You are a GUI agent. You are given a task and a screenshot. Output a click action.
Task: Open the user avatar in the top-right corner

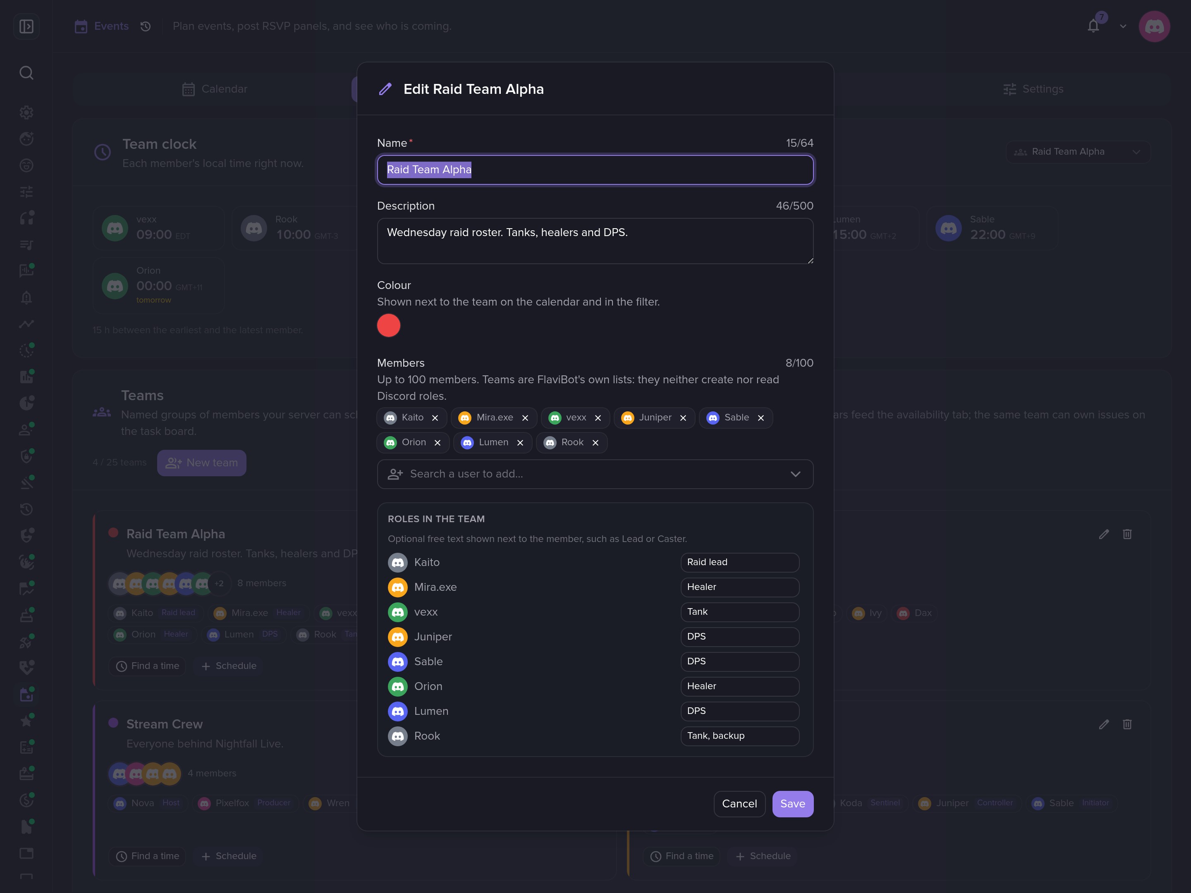[1154, 26]
